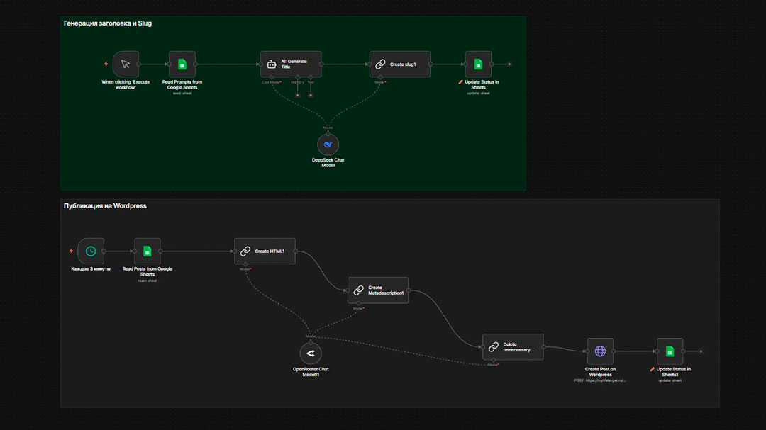The height and width of the screenshot is (430, 766).
Task: Open the Read Prompts from Google Sheets node
Action: 182,64
